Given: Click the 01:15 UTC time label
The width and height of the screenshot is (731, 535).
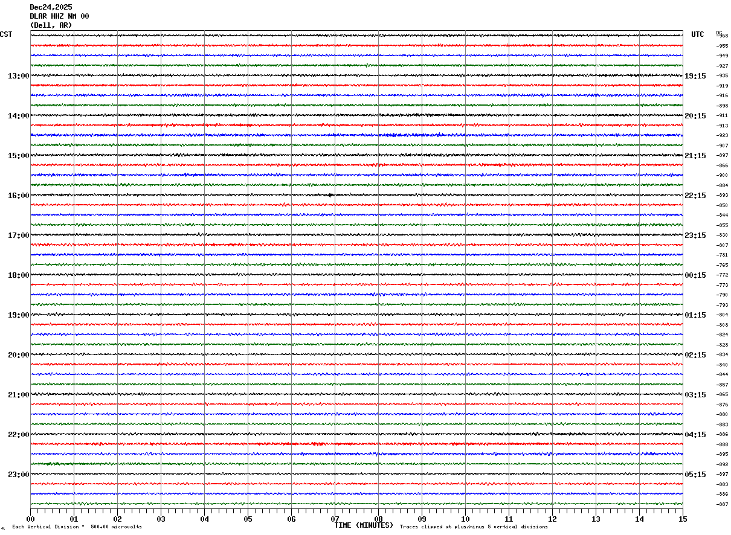Looking at the screenshot, I should [x=695, y=315].
